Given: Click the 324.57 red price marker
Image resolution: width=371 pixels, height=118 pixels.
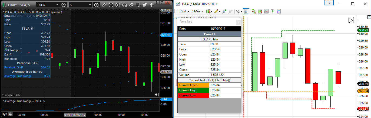Looking at the screenshot, I should click(x=363, y=109).
